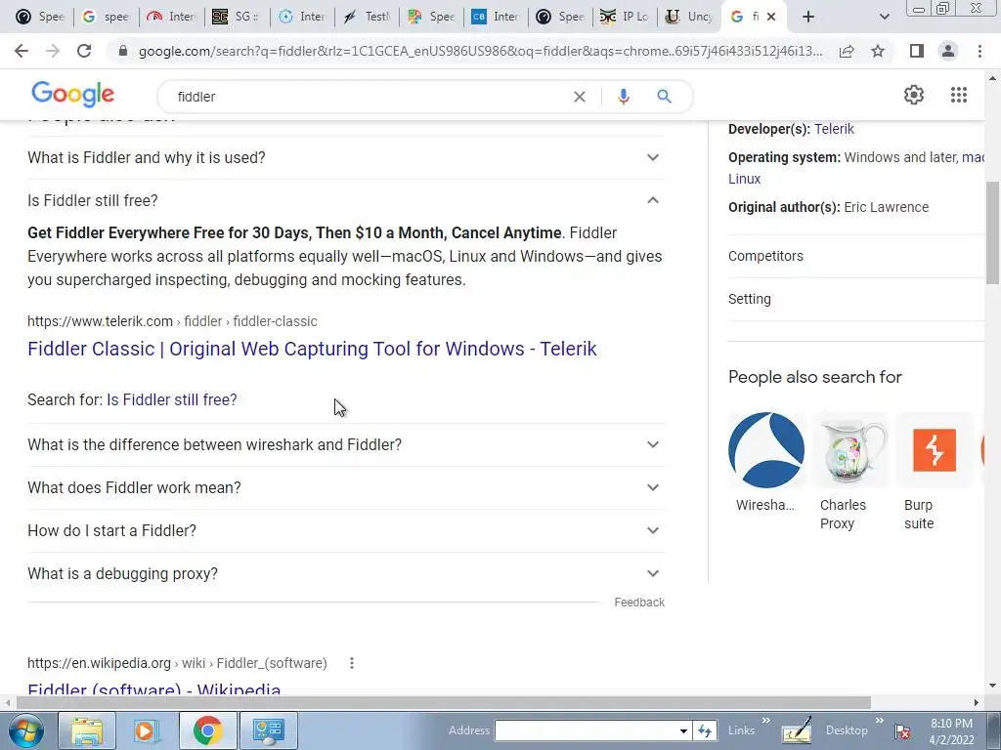Switch to the SG tab

click(x=237, y=17)
